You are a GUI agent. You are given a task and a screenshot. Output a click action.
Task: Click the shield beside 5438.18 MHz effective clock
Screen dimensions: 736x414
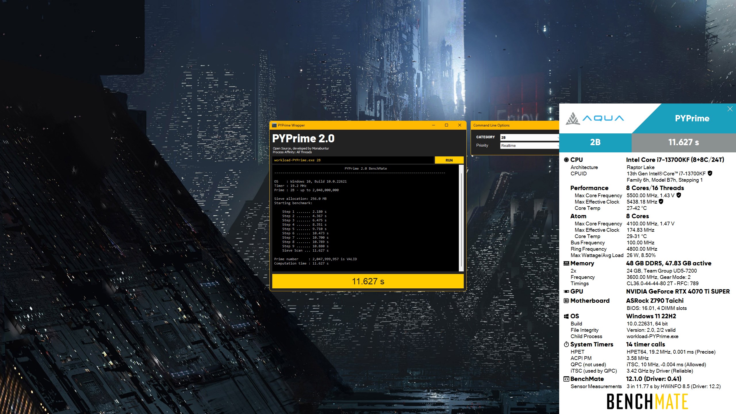click(661, 202)
